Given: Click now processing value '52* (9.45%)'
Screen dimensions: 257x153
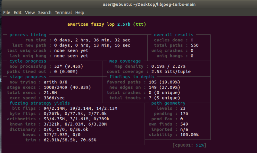Looking at the screenshot, I should 69,66.
